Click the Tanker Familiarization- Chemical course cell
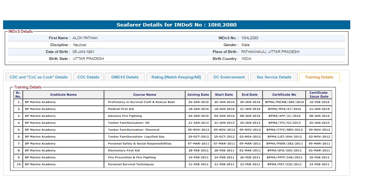The image size is (388, 196). coord(134,130)
